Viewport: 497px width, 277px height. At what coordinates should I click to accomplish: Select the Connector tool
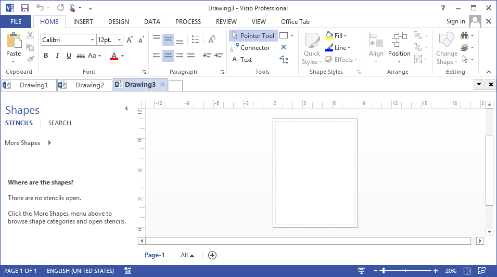(x=250, y=47)
